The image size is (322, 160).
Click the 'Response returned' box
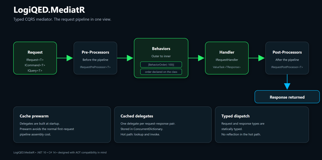click(287, 97)
